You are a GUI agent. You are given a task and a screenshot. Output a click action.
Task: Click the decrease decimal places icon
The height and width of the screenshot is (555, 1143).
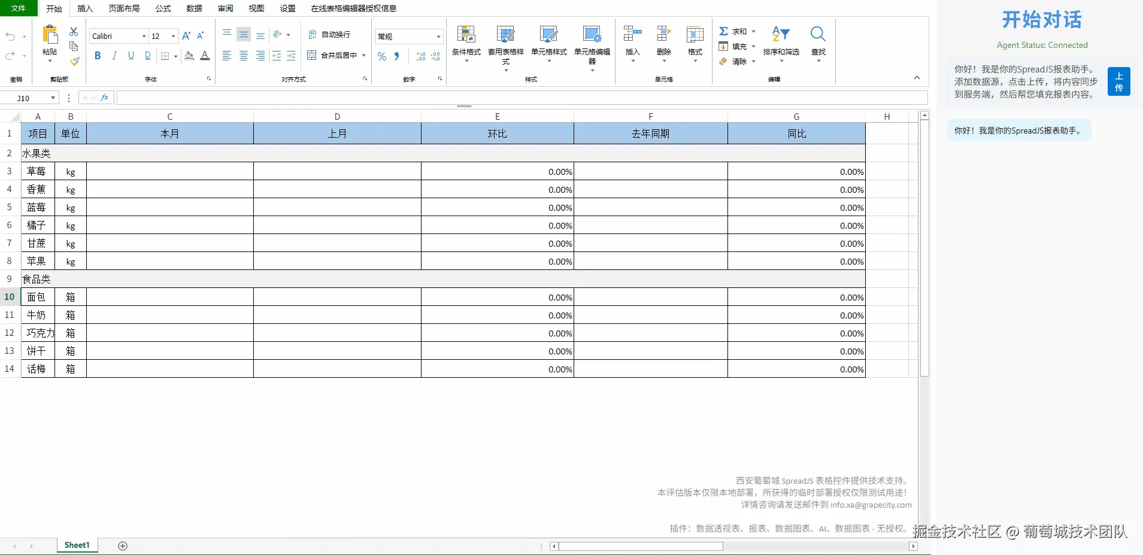pyautogui.click(x=435, y=56)
